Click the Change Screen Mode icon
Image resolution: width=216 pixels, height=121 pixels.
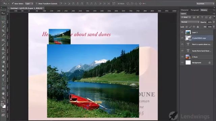click(x=3, y=115)
